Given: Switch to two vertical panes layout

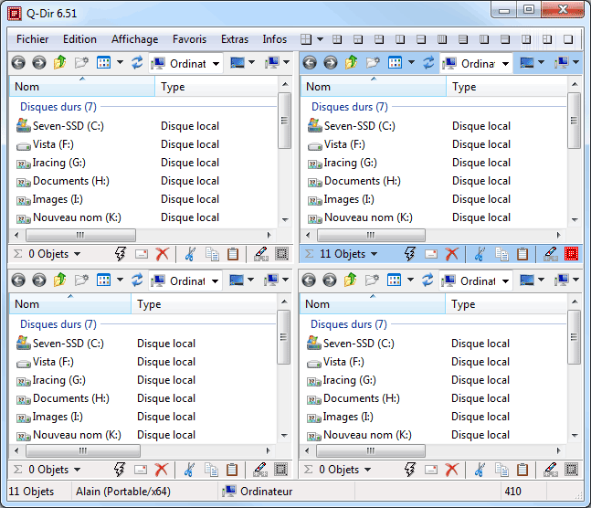Looking at the screenshot, I should (400, 39).
